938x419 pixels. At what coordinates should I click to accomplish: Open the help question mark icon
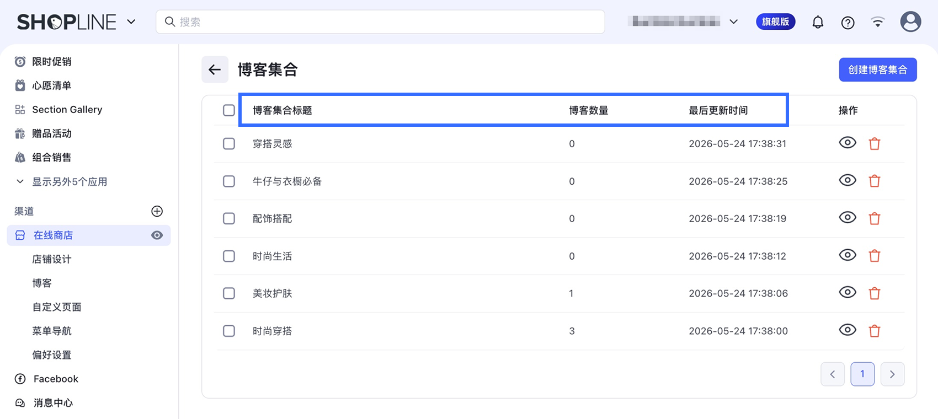848,22
